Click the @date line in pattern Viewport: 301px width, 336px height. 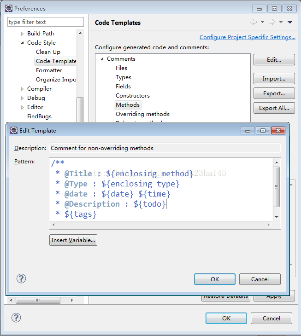pos(113,194)
